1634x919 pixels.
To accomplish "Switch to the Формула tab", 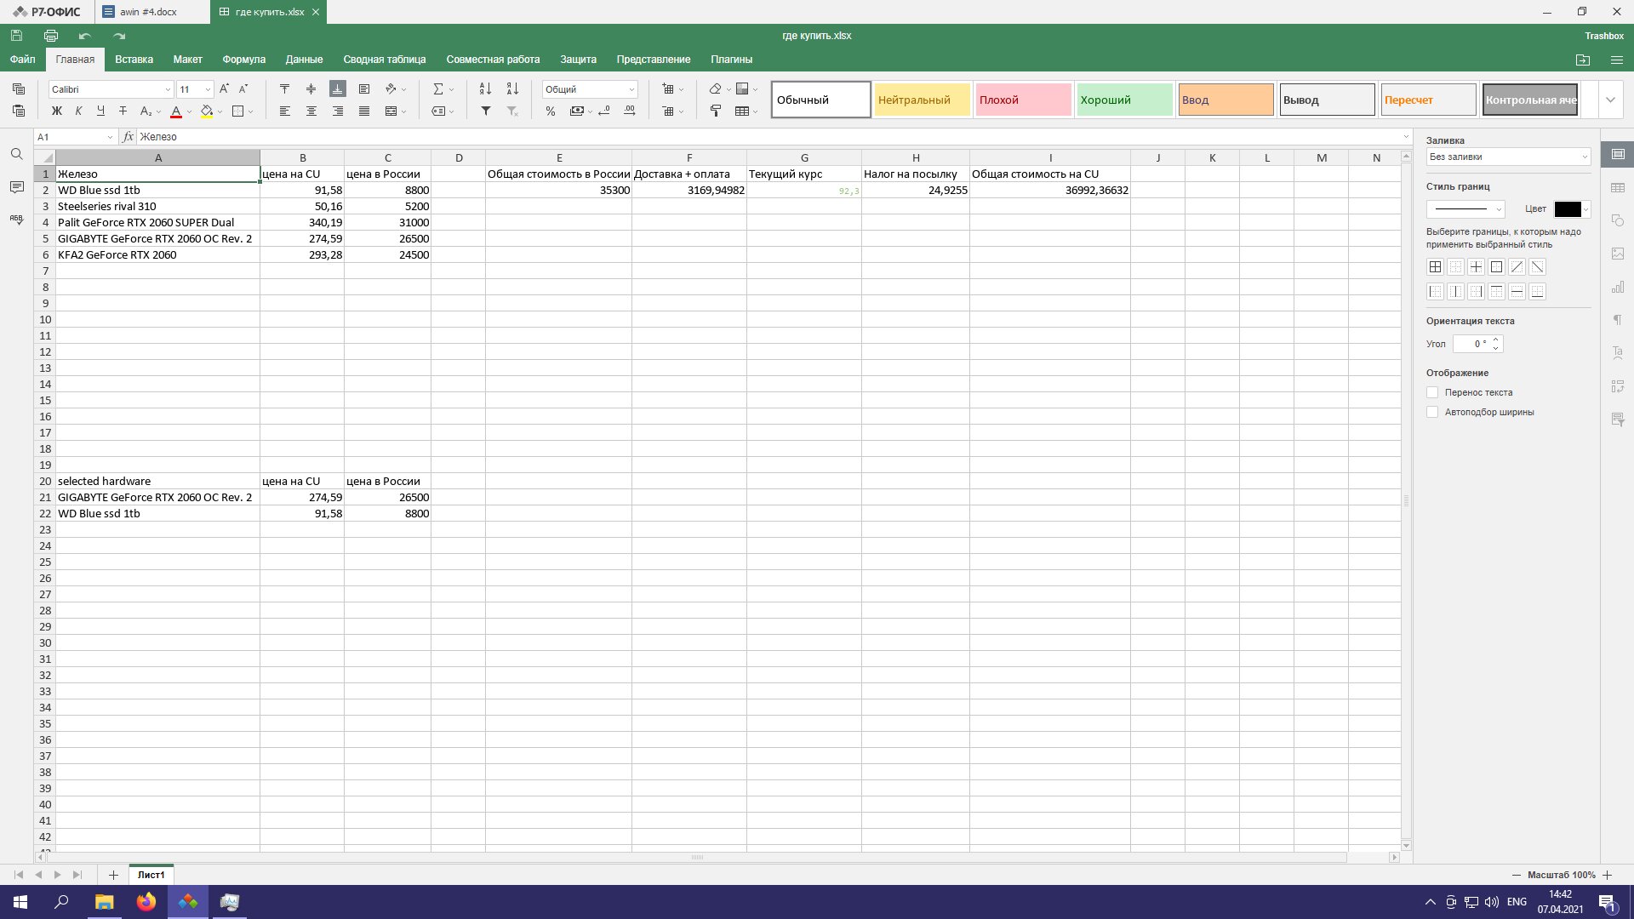I will point(244,60).
